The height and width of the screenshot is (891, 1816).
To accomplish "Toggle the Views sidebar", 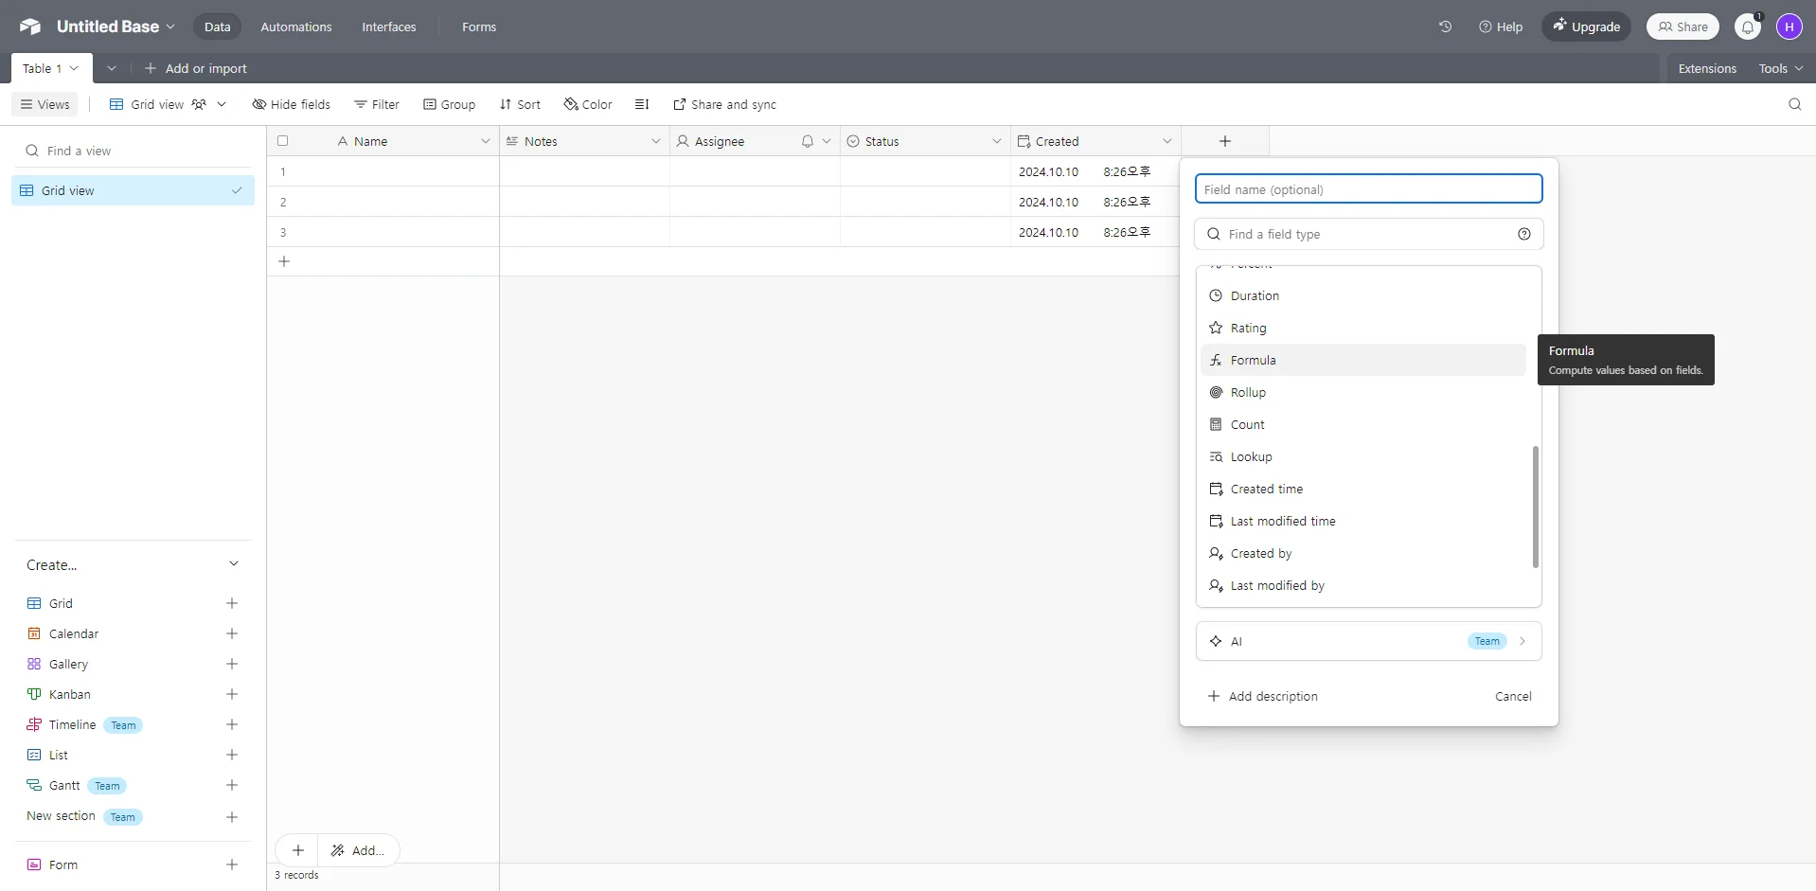I will click(x=45, y=104).
